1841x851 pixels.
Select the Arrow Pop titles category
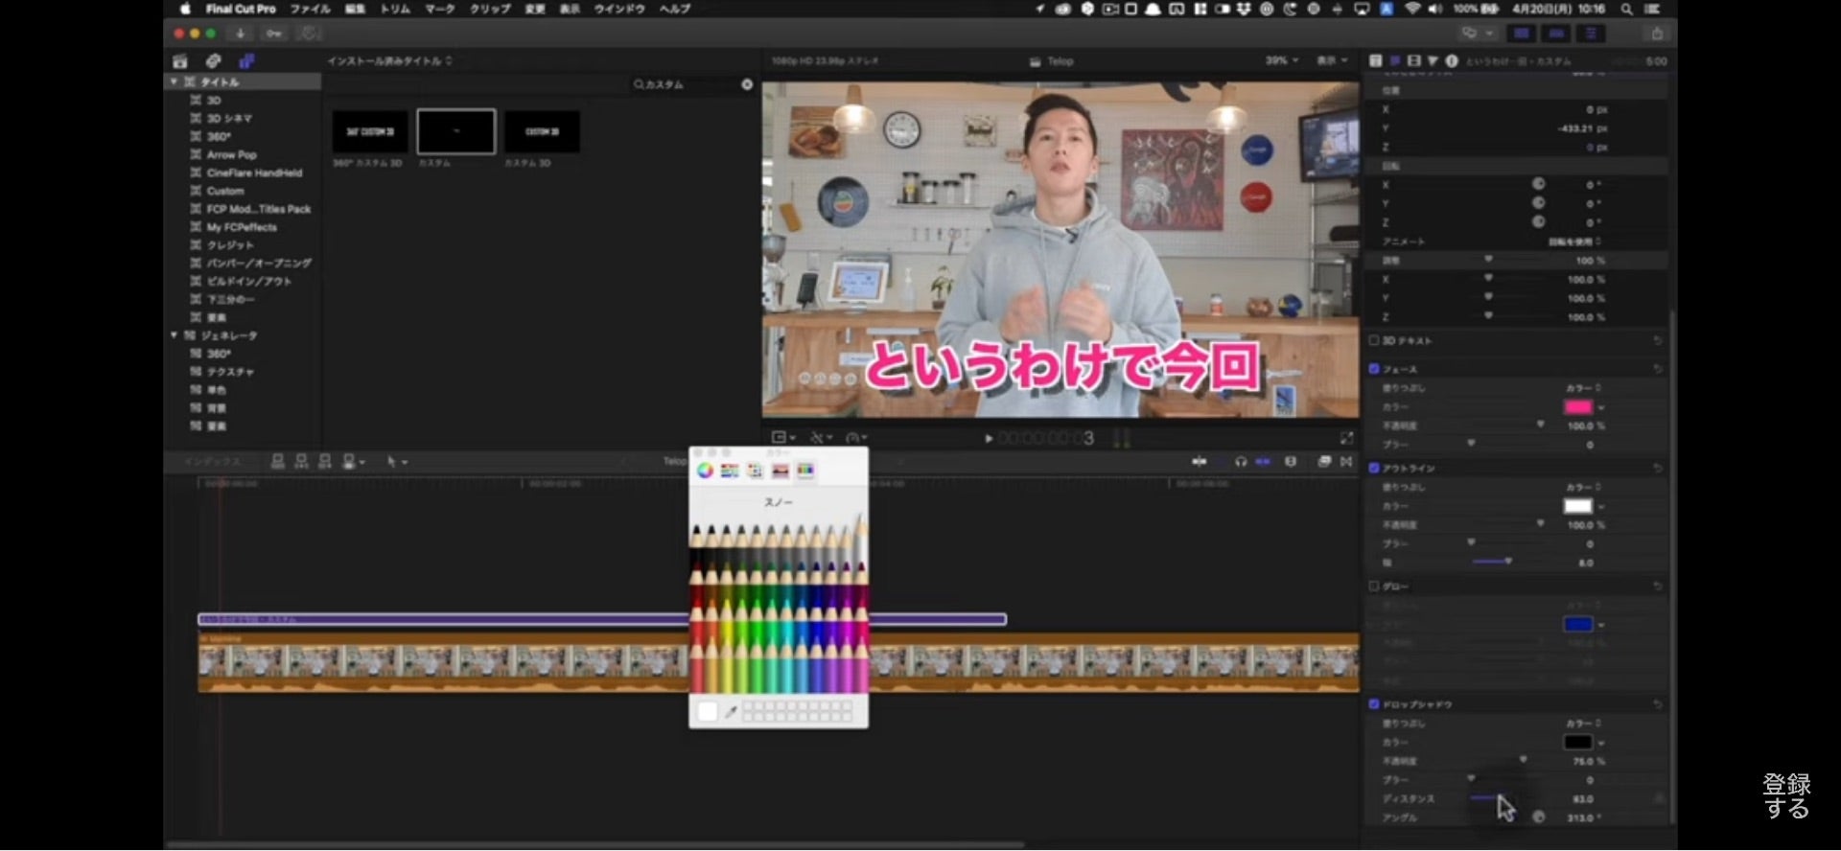[231, 154]
